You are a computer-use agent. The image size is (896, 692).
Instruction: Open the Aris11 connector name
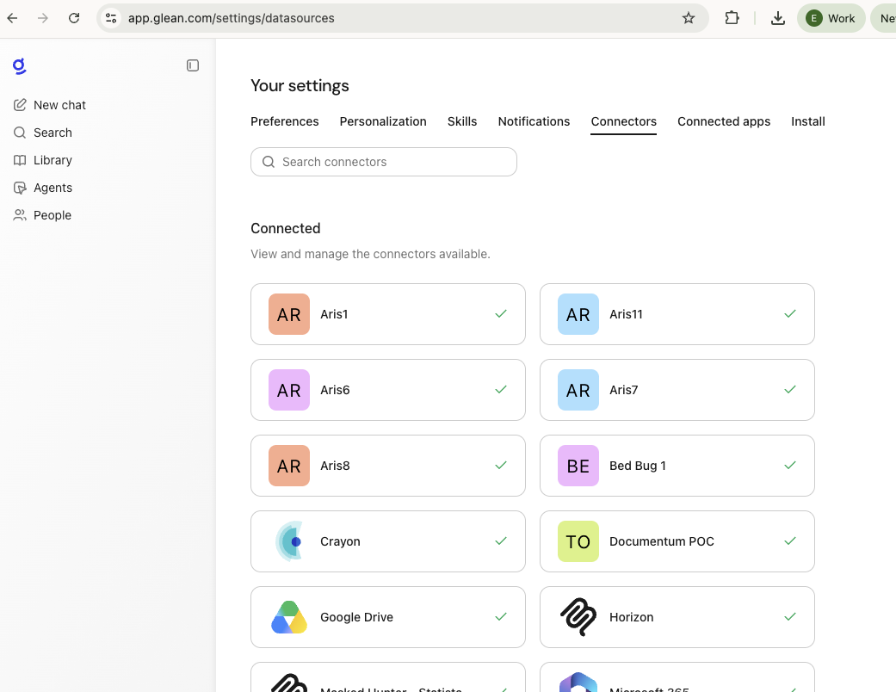[626, 314]
